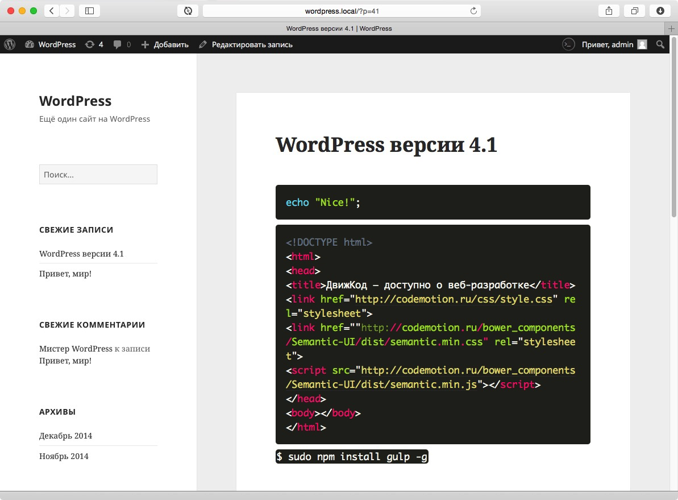The width and height of the screenshot is (678, 500).
Task: Click the terminal icon left of Привет, admin
Action: click(x=568, y=44)
